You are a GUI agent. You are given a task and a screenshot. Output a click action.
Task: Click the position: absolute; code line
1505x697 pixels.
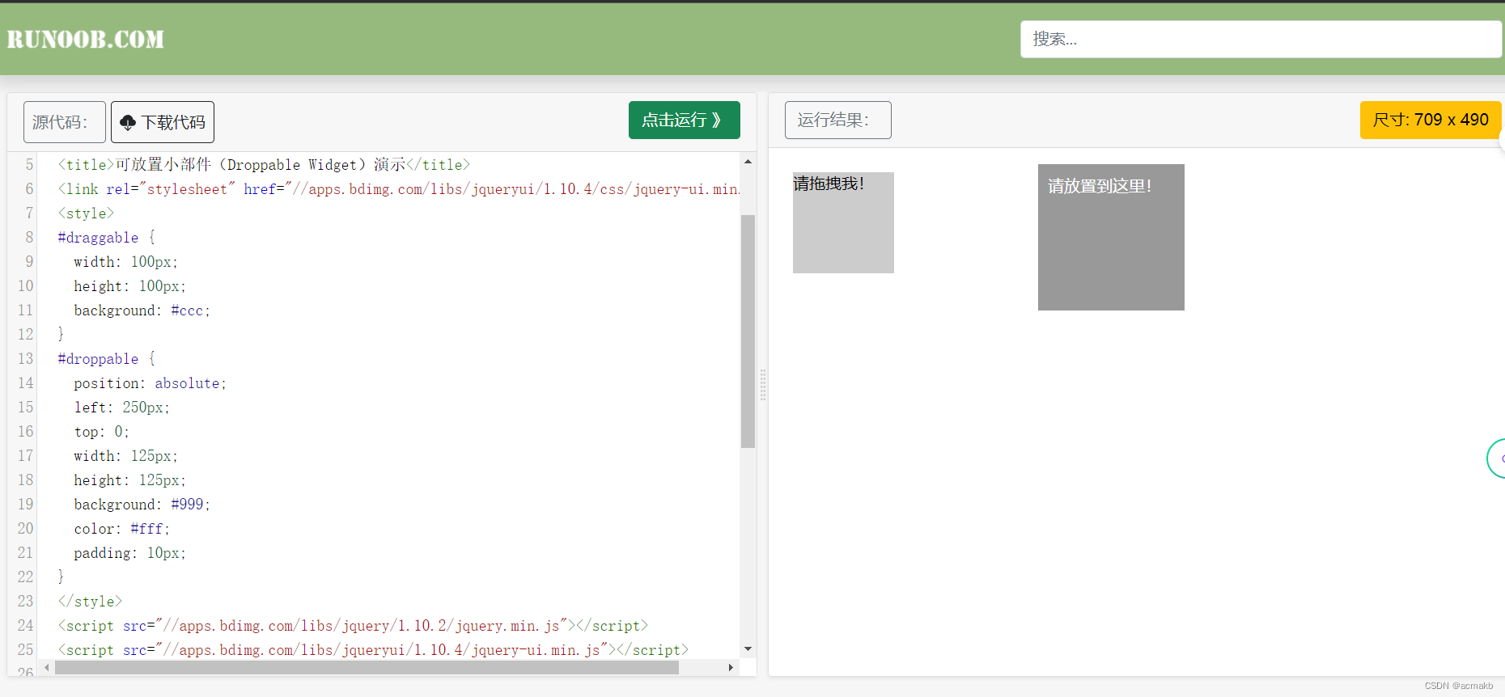tap(150, 382)
